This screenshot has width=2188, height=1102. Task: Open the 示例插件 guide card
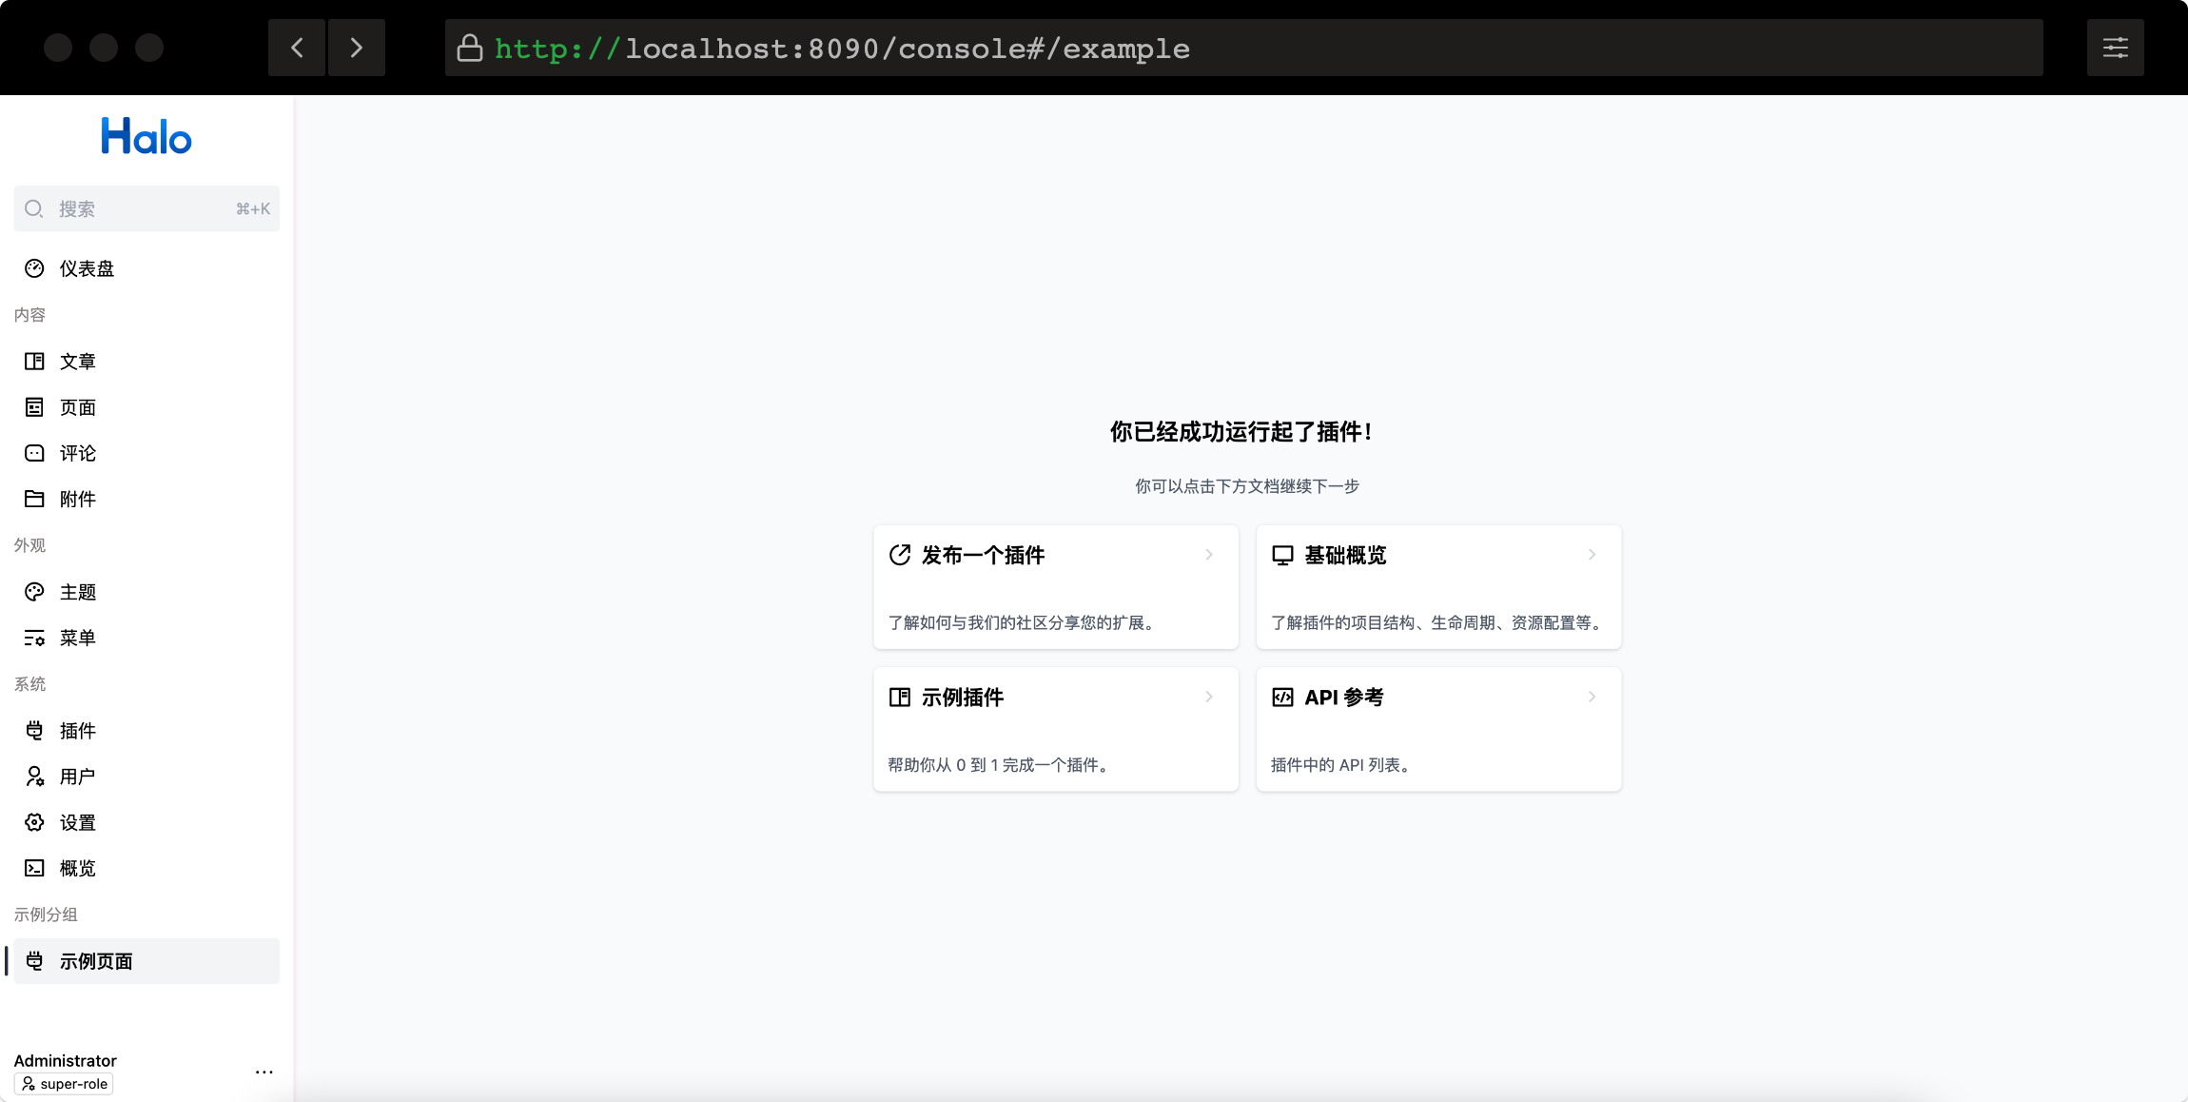point(1055,728)
